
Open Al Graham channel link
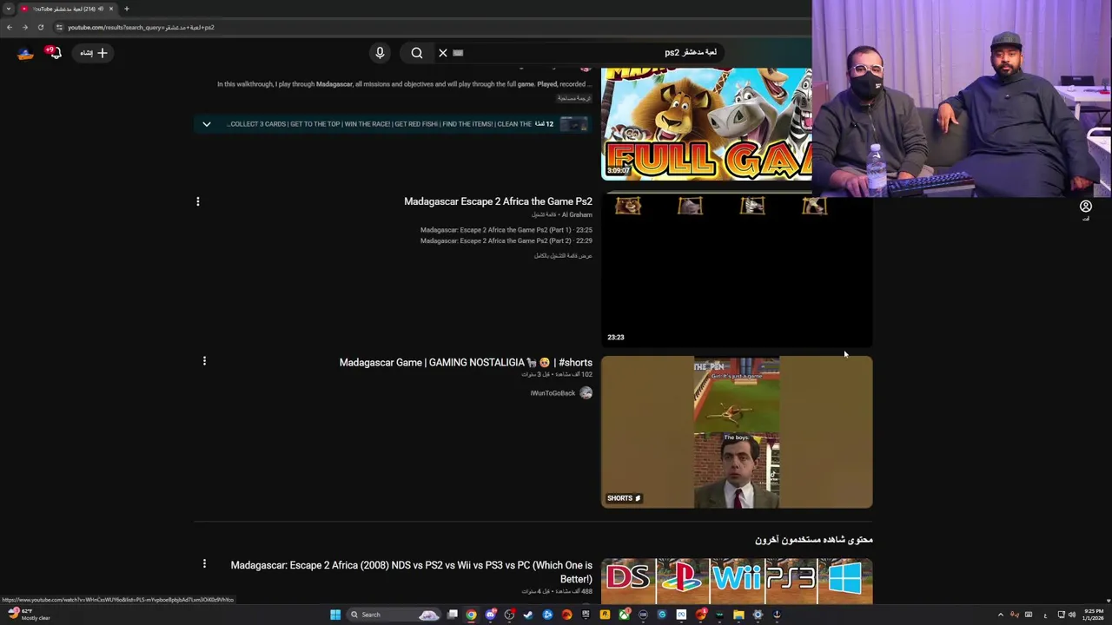click(x=577, y=214)
